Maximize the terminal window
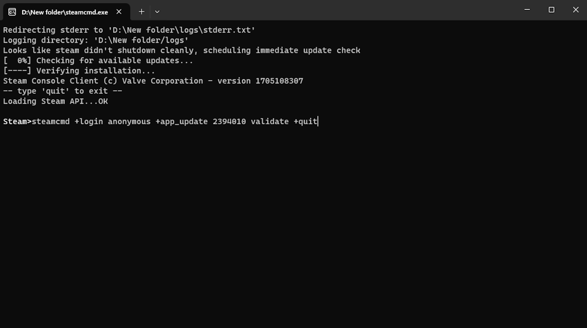This screenshot has height=328, width=587. (551, 10)
